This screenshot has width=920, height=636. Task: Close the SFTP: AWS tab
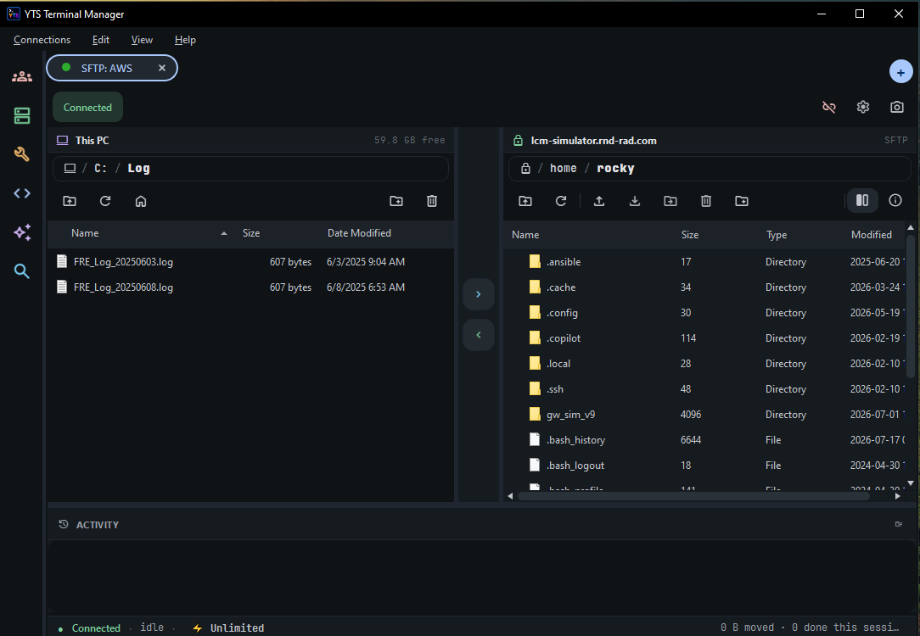point(162,68)
